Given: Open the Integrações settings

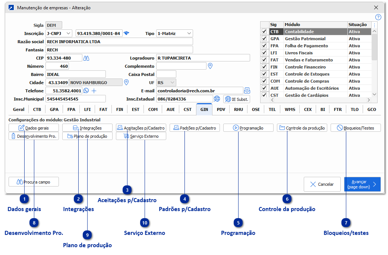Looking at the screenshot, I should (x=87, y=128).
